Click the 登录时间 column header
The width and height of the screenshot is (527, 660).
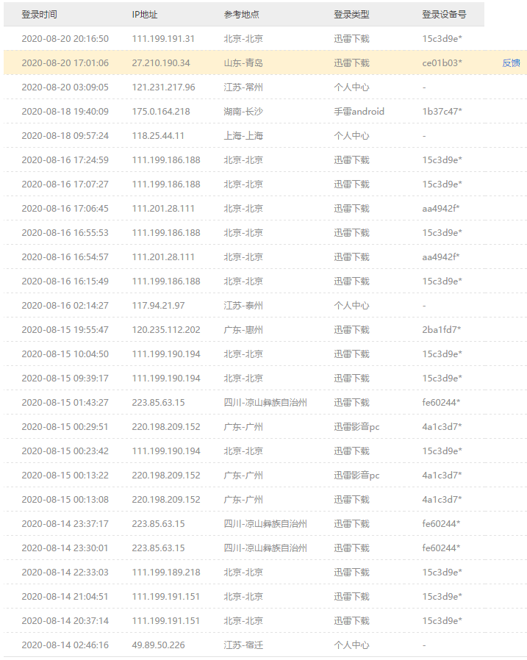click(39, 15)
